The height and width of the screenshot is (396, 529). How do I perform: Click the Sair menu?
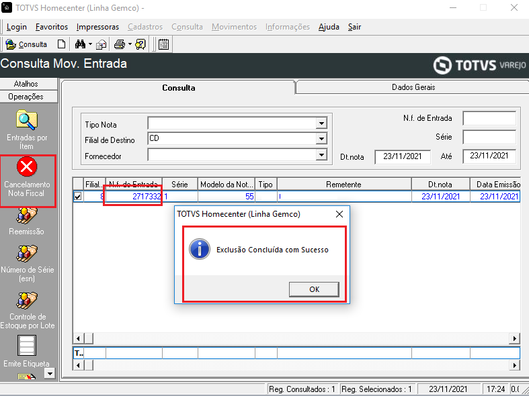pos(355,27)
